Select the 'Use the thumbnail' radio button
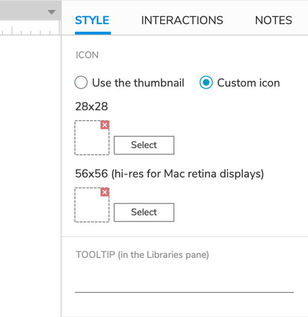This screenshot has height=317, width=308. (x=81, y=83)
